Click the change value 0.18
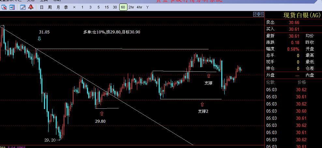 (295, 43)
